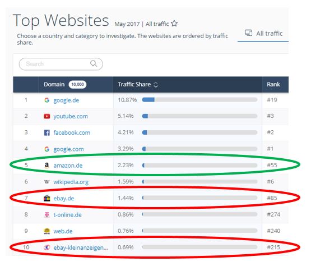Focus the Search input field
The width and height of the screenshot is (311, 266).
[61, 64]
